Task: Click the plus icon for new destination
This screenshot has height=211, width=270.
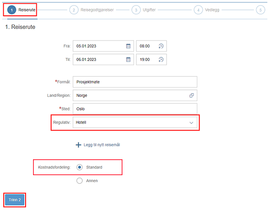Action: (x=78, y=145)
